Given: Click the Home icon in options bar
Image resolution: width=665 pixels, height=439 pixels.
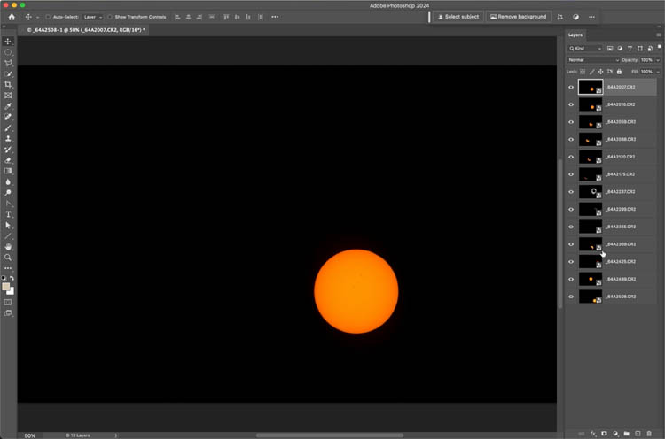Looking at the screenshot, I should tap(12, 17).
